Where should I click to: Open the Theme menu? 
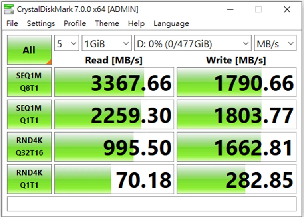[x=107, y=23]
